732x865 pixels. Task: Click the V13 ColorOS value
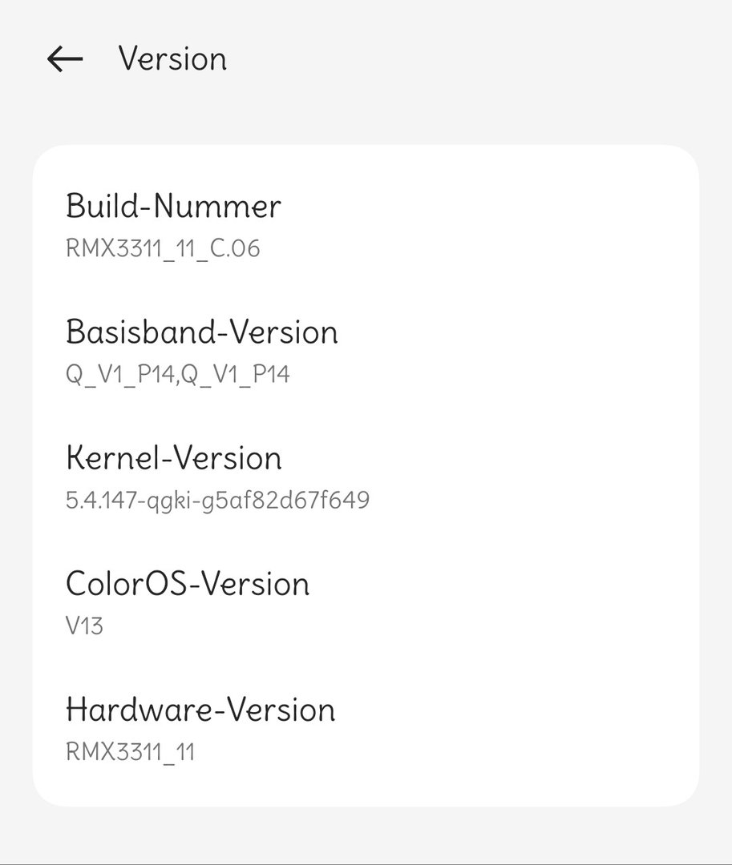click(84, 626)
